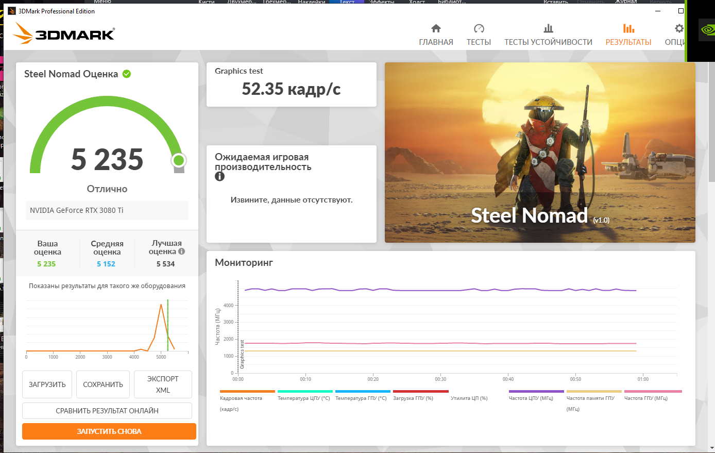715x453 pixels.
Task: Toggle the Кадровая частота series in the legend
Action: point(247,400)
